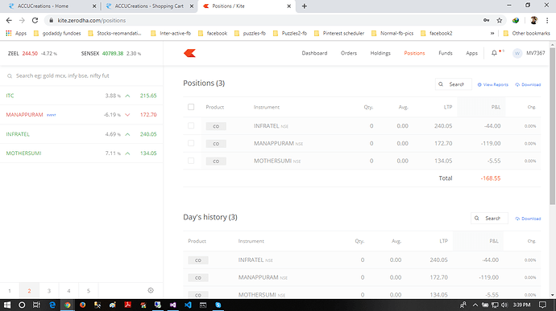
Task: Go to the Holdings page
Action: click(x=380, y=53)
